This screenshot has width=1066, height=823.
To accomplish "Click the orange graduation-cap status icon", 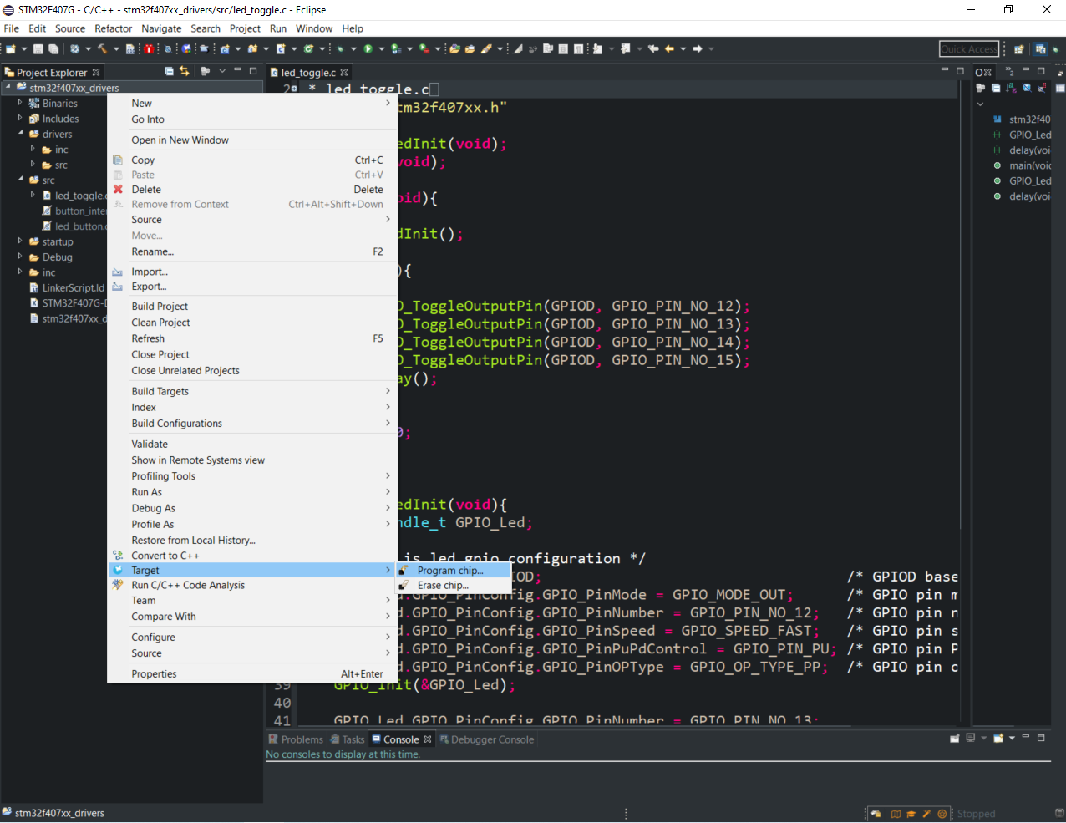I will click(x=911, y=814).
